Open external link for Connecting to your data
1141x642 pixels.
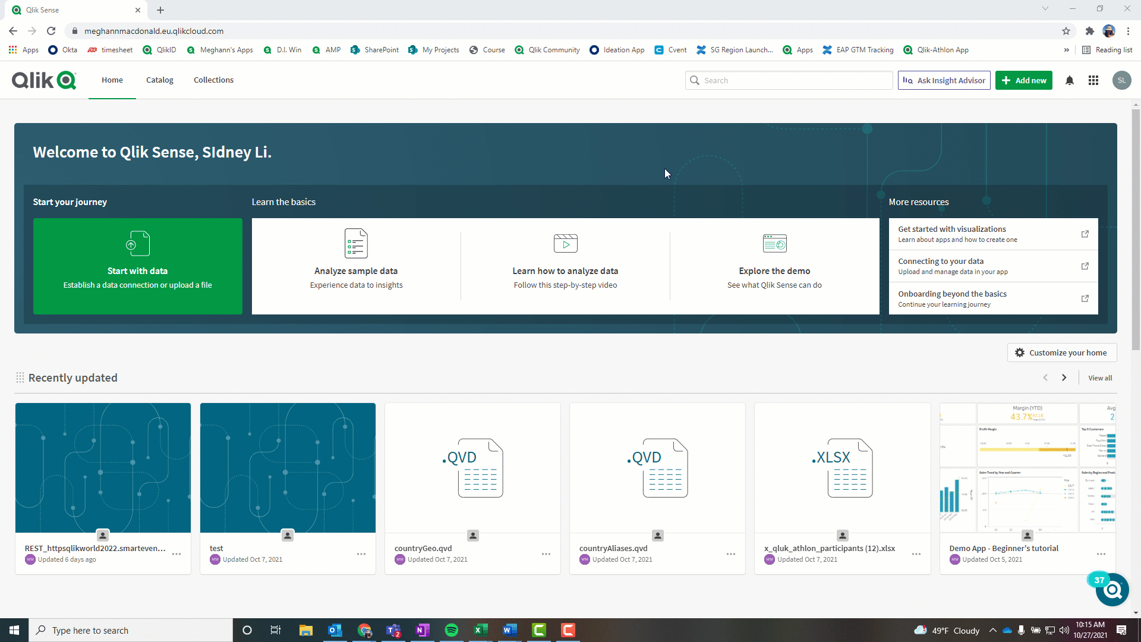(x=1085, y=266)
